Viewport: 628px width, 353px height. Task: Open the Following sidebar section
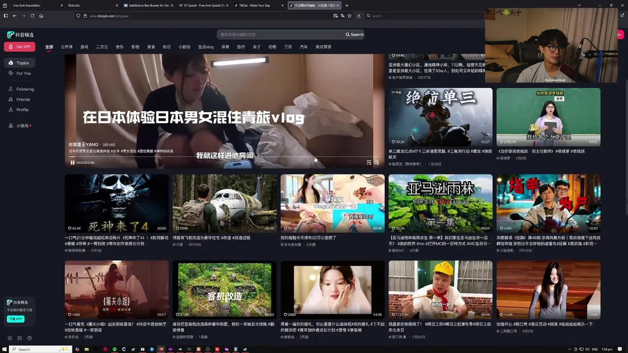click(21, 89)
